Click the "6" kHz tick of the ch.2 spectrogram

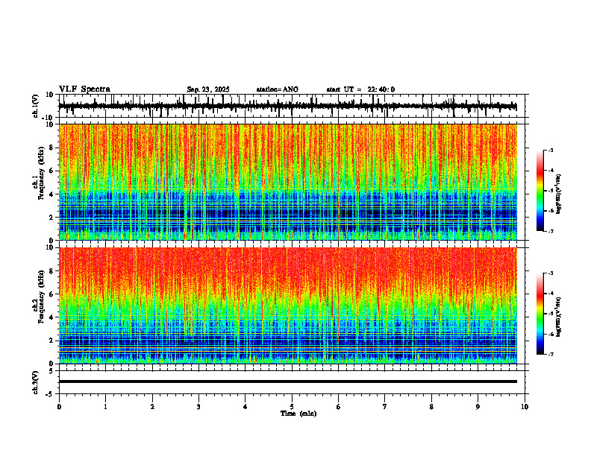coord(52,294)
